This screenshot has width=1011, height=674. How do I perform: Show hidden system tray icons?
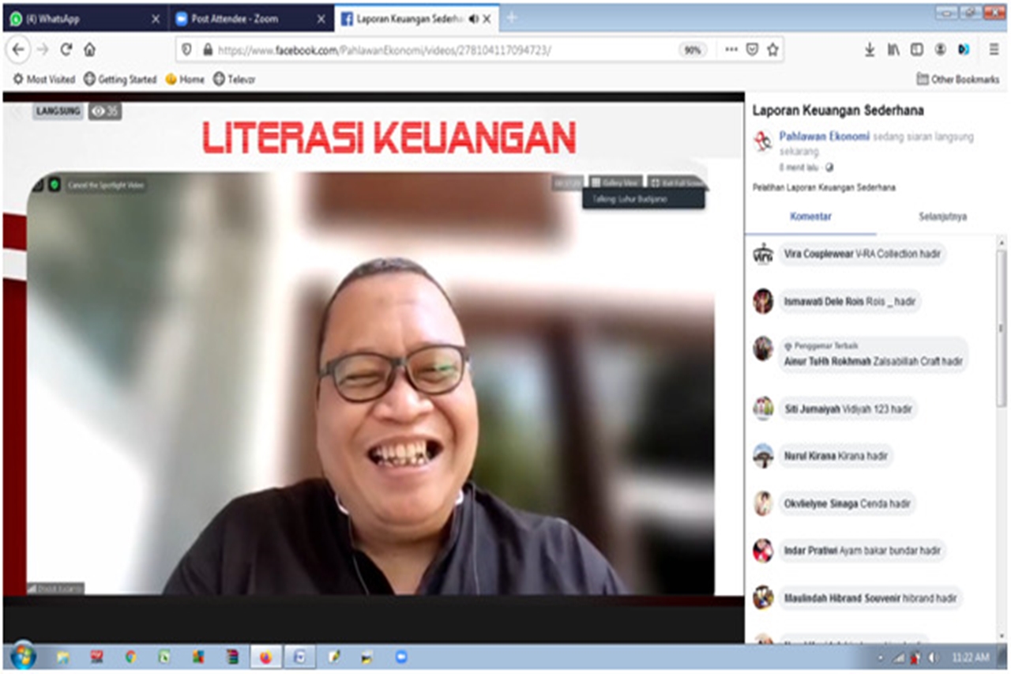[x=881, y=657]
